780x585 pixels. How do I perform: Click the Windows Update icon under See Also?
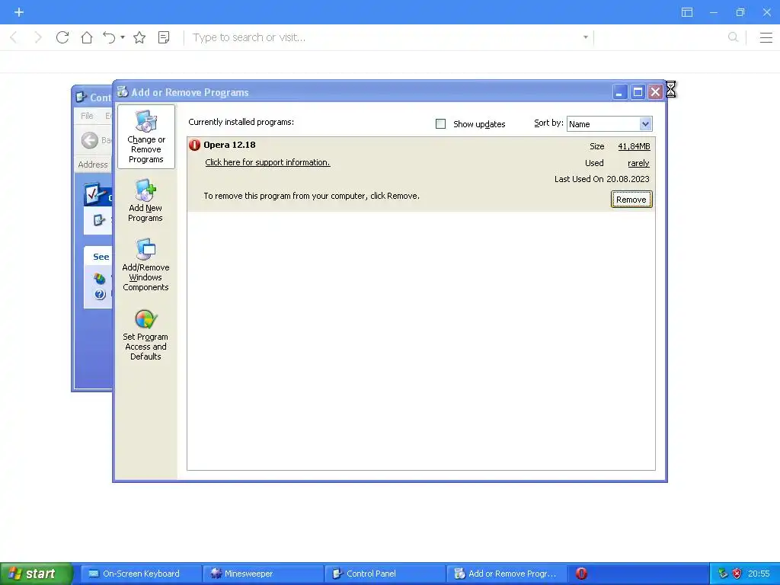click(x=100, y=279)
